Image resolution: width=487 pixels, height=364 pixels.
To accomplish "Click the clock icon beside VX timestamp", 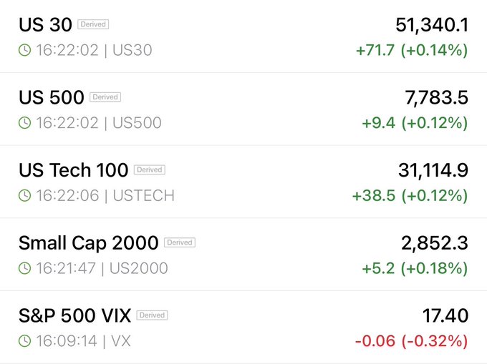I will pos(24,341).
